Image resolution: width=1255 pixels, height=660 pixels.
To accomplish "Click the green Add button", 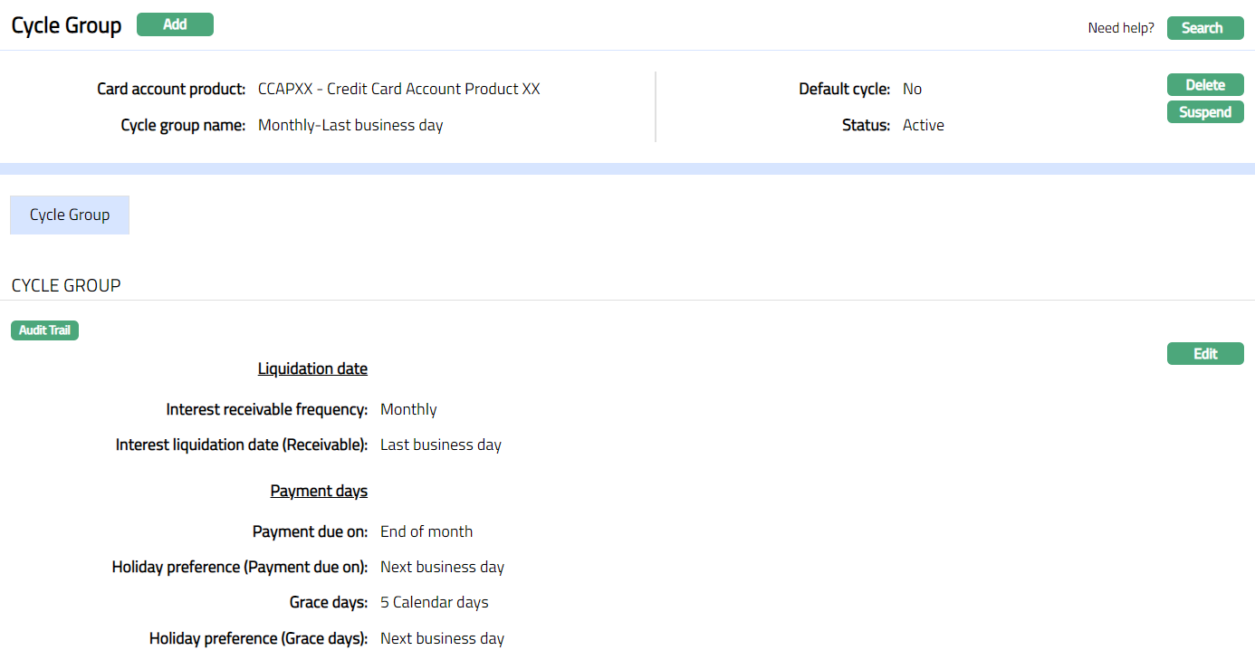I will click(175, 24).
